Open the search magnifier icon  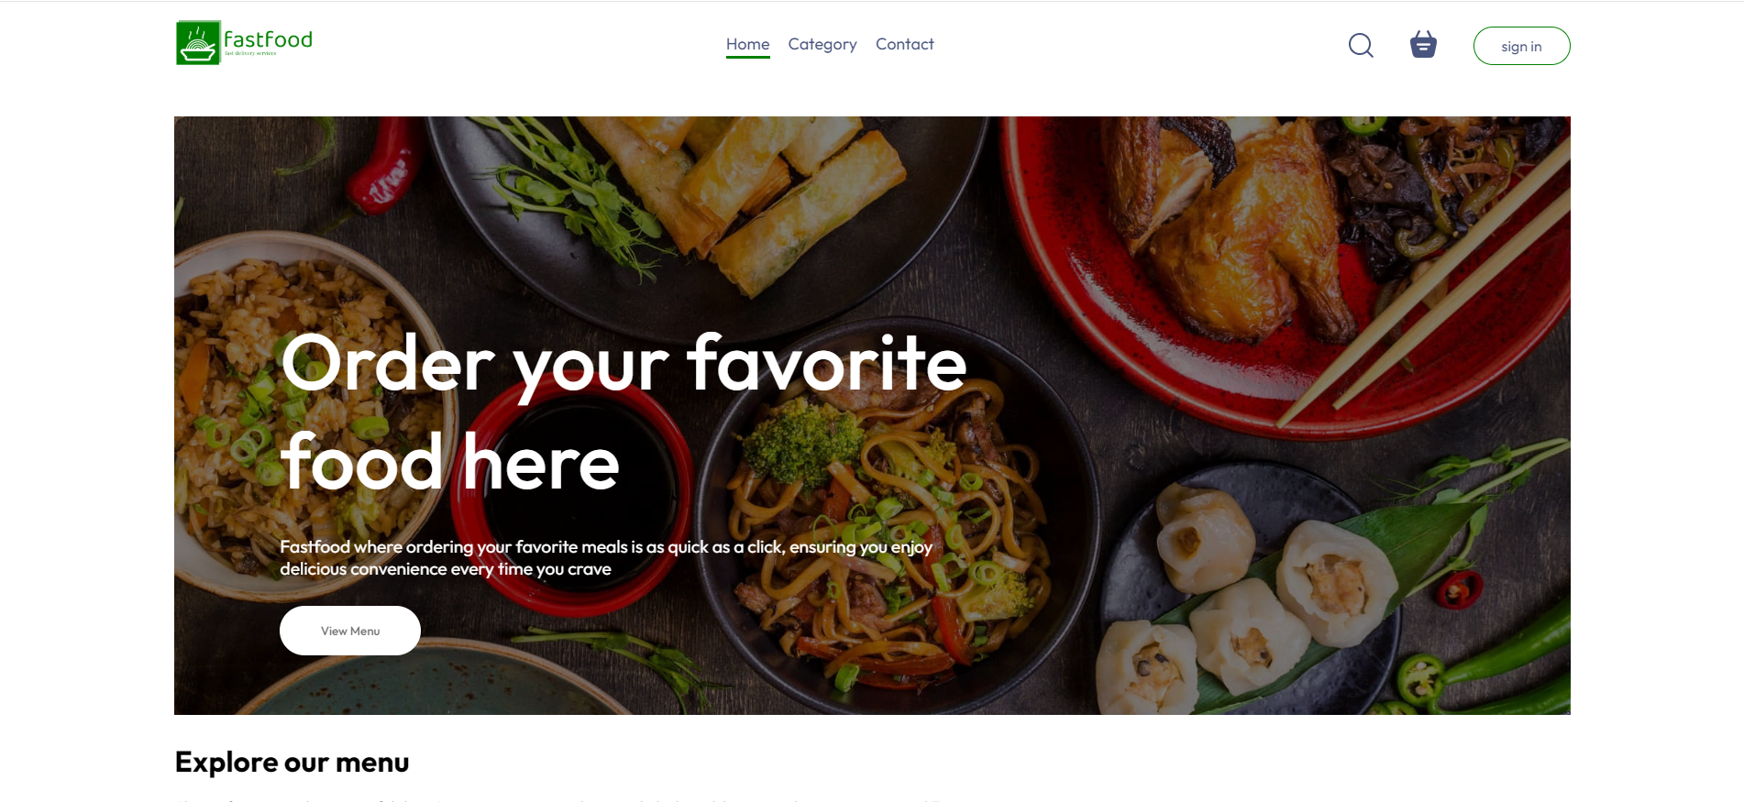1361,45
